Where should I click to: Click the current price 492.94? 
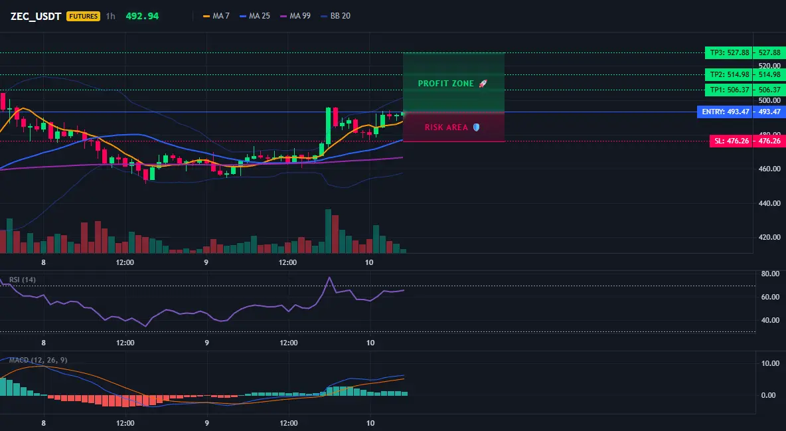point(142,16)
